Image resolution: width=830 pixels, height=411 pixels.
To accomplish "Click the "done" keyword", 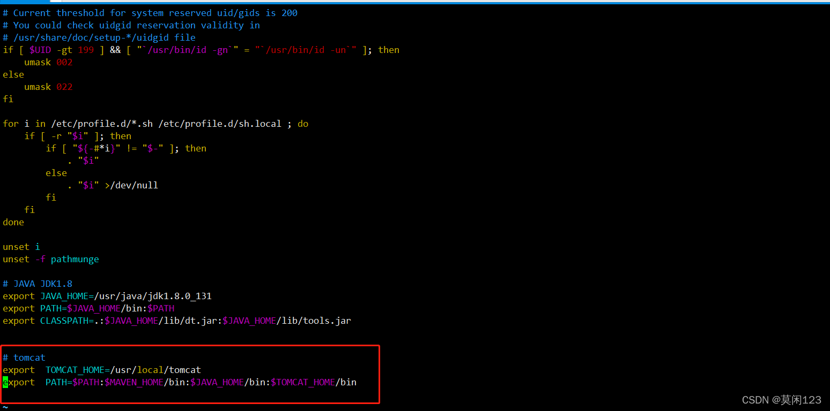I will point(13,222).
